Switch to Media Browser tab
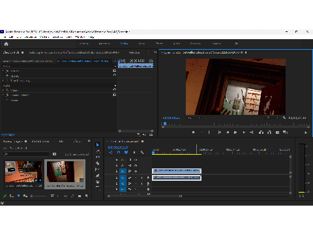Image resolution: width=313 pixels, height=235 pixels. tap(40, 142)
